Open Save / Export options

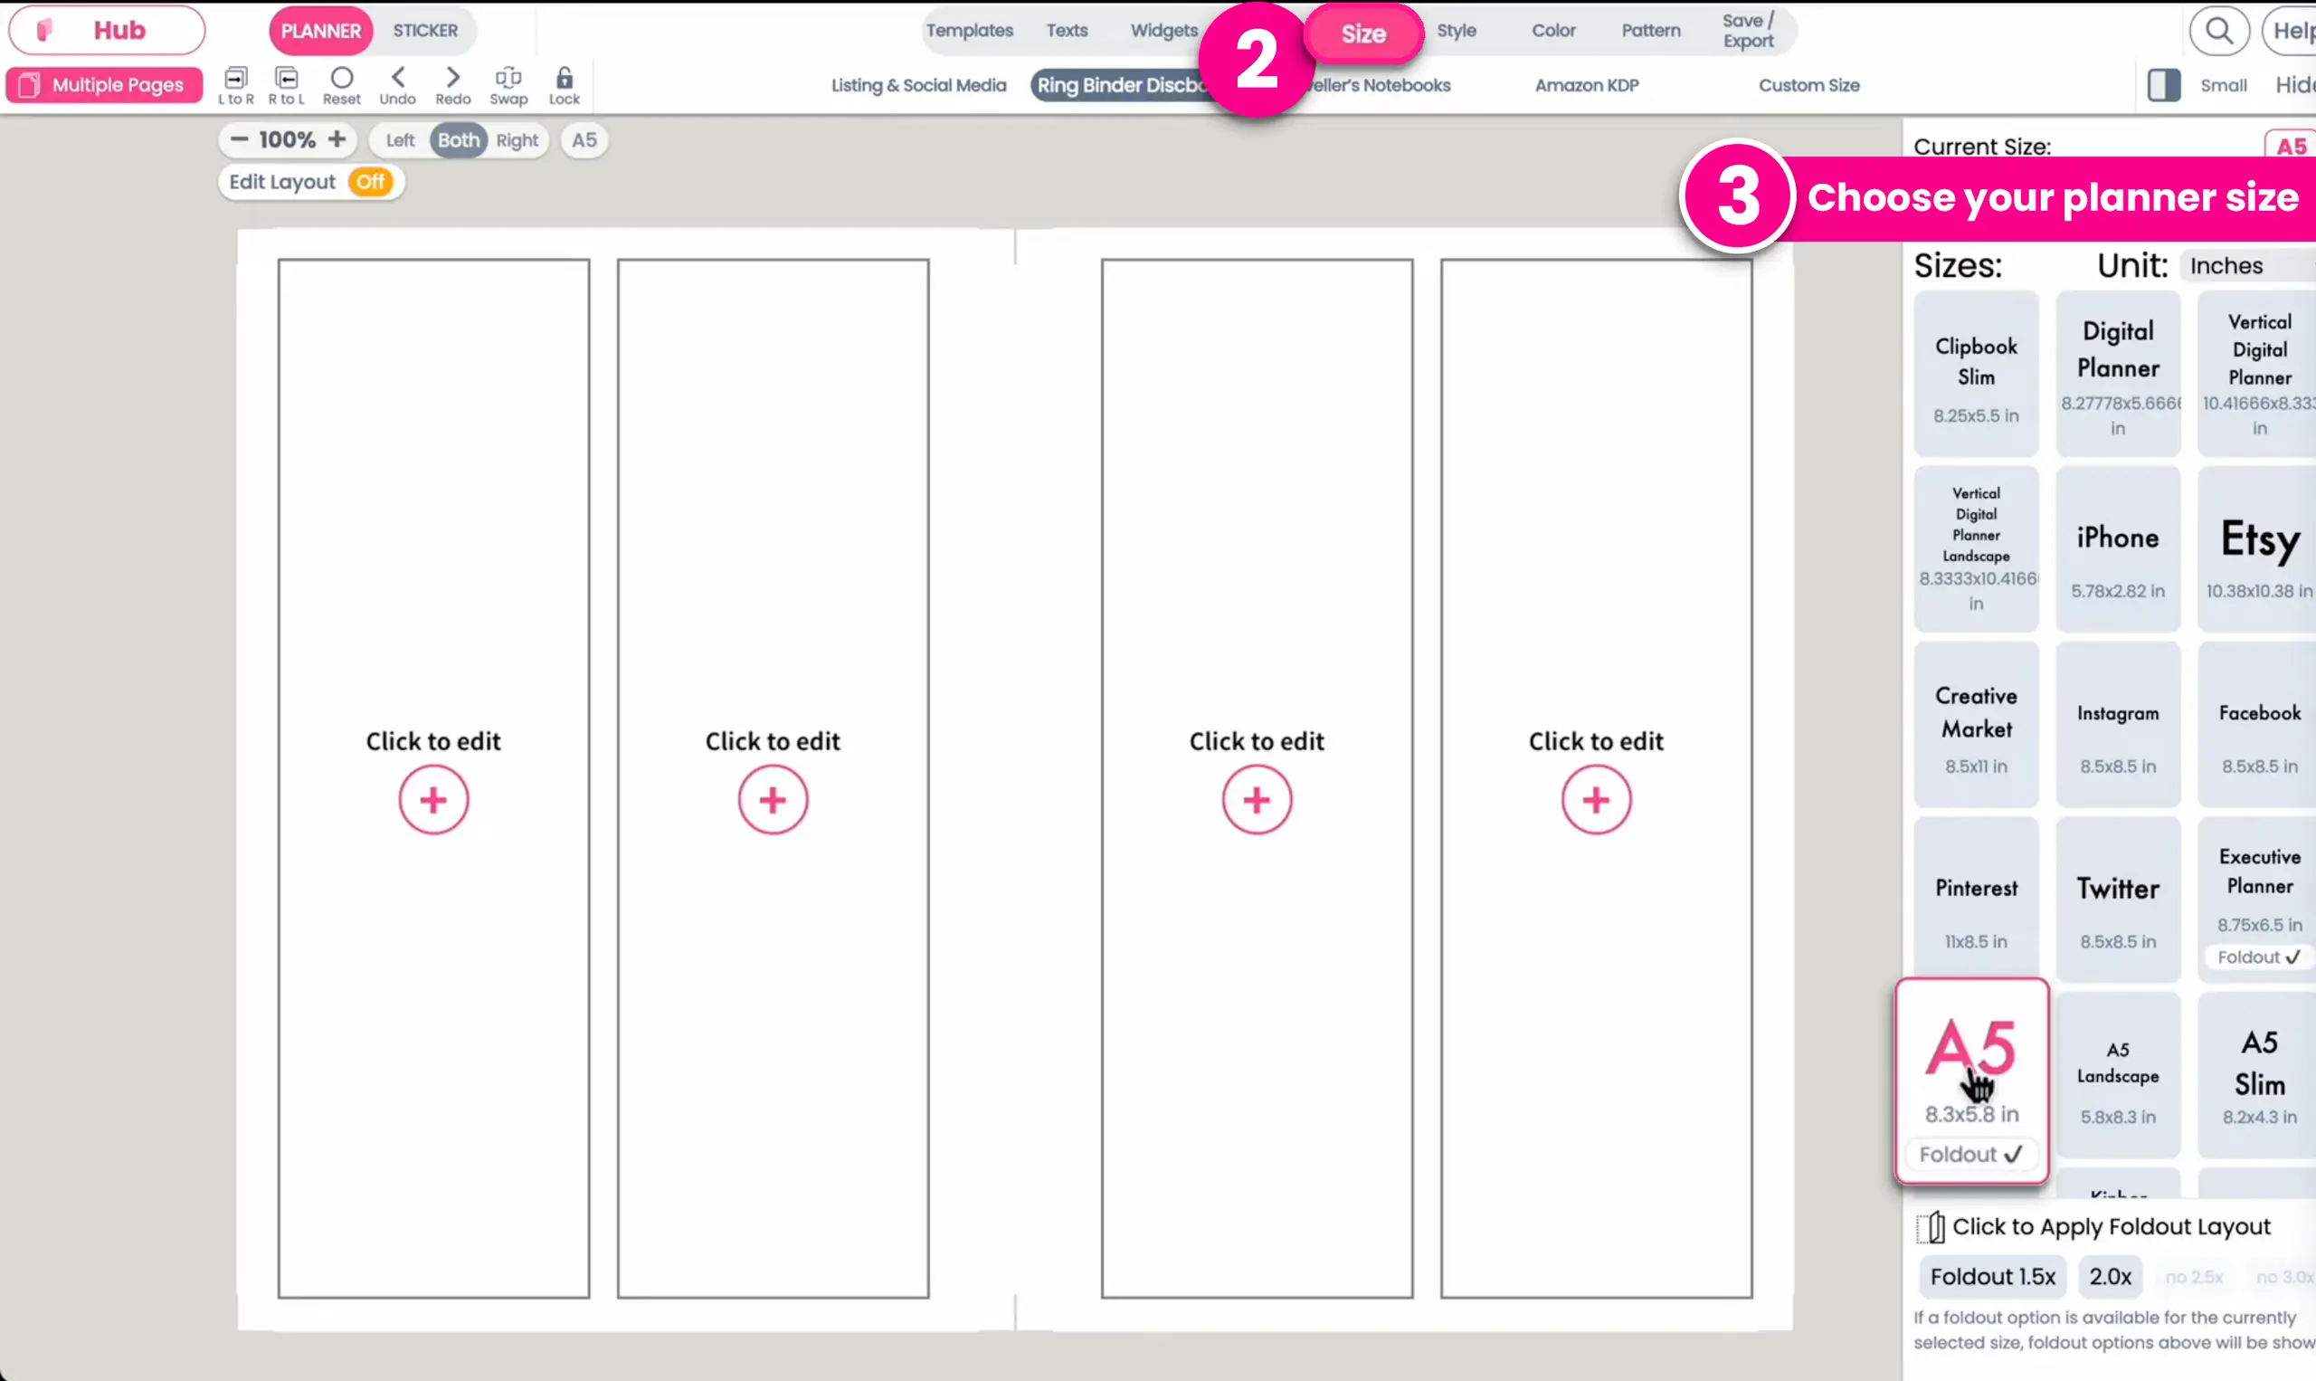coord(1747,29)
